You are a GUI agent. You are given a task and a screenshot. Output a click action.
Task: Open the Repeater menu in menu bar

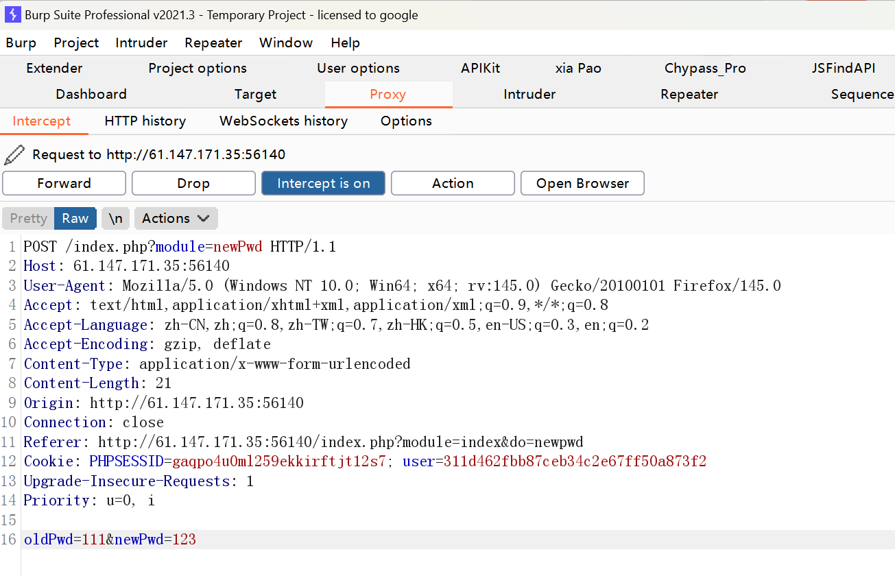(x=214, y=43)
